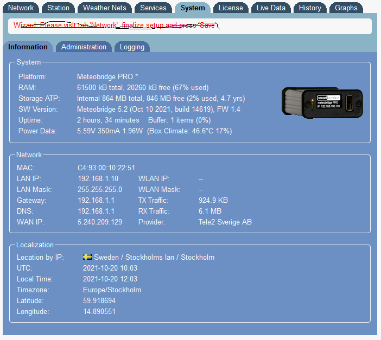Click the Meteobridge PRO device image

click(322, 102)
